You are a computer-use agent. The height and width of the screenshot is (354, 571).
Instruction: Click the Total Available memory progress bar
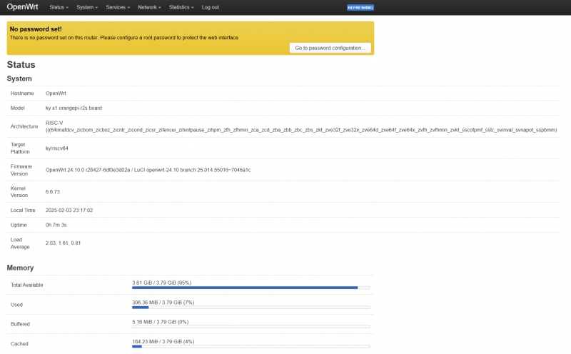251,288
